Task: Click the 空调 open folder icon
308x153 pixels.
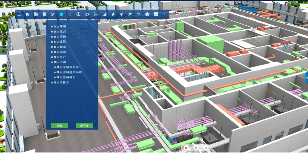Action: (x=58, y=62)
